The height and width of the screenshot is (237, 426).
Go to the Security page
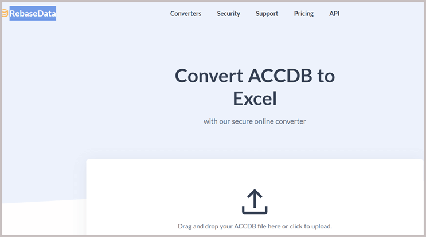[x=228, y=14]
